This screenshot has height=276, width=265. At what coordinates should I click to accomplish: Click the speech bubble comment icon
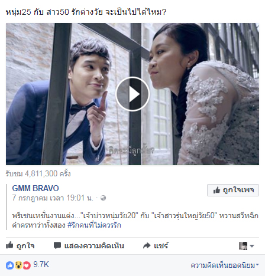[x=57, y=245]
